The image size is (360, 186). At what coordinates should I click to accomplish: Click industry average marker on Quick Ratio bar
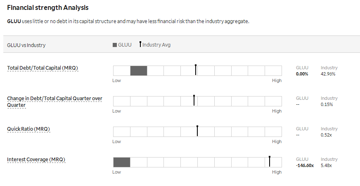click(197, 131)
